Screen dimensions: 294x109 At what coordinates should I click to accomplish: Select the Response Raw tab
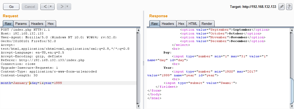coord(154,24)
